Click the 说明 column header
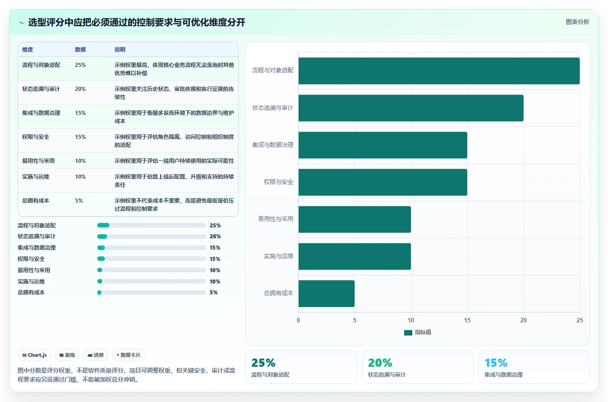The image size is (608, 402). [x=120, y=49]
